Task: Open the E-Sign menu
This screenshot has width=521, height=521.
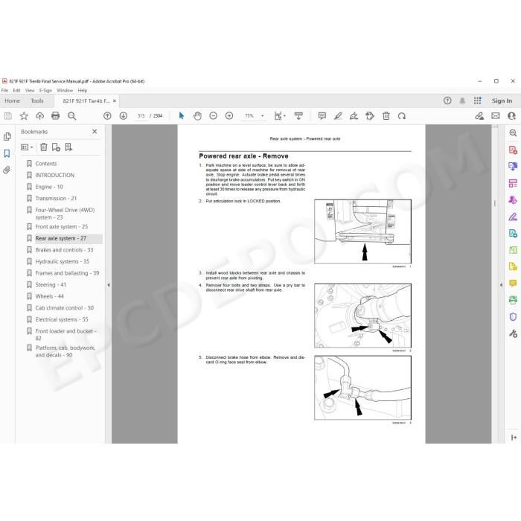Action: (45, 90)
